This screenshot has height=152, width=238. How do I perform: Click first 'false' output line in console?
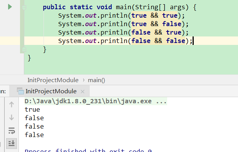coord(34,118)
